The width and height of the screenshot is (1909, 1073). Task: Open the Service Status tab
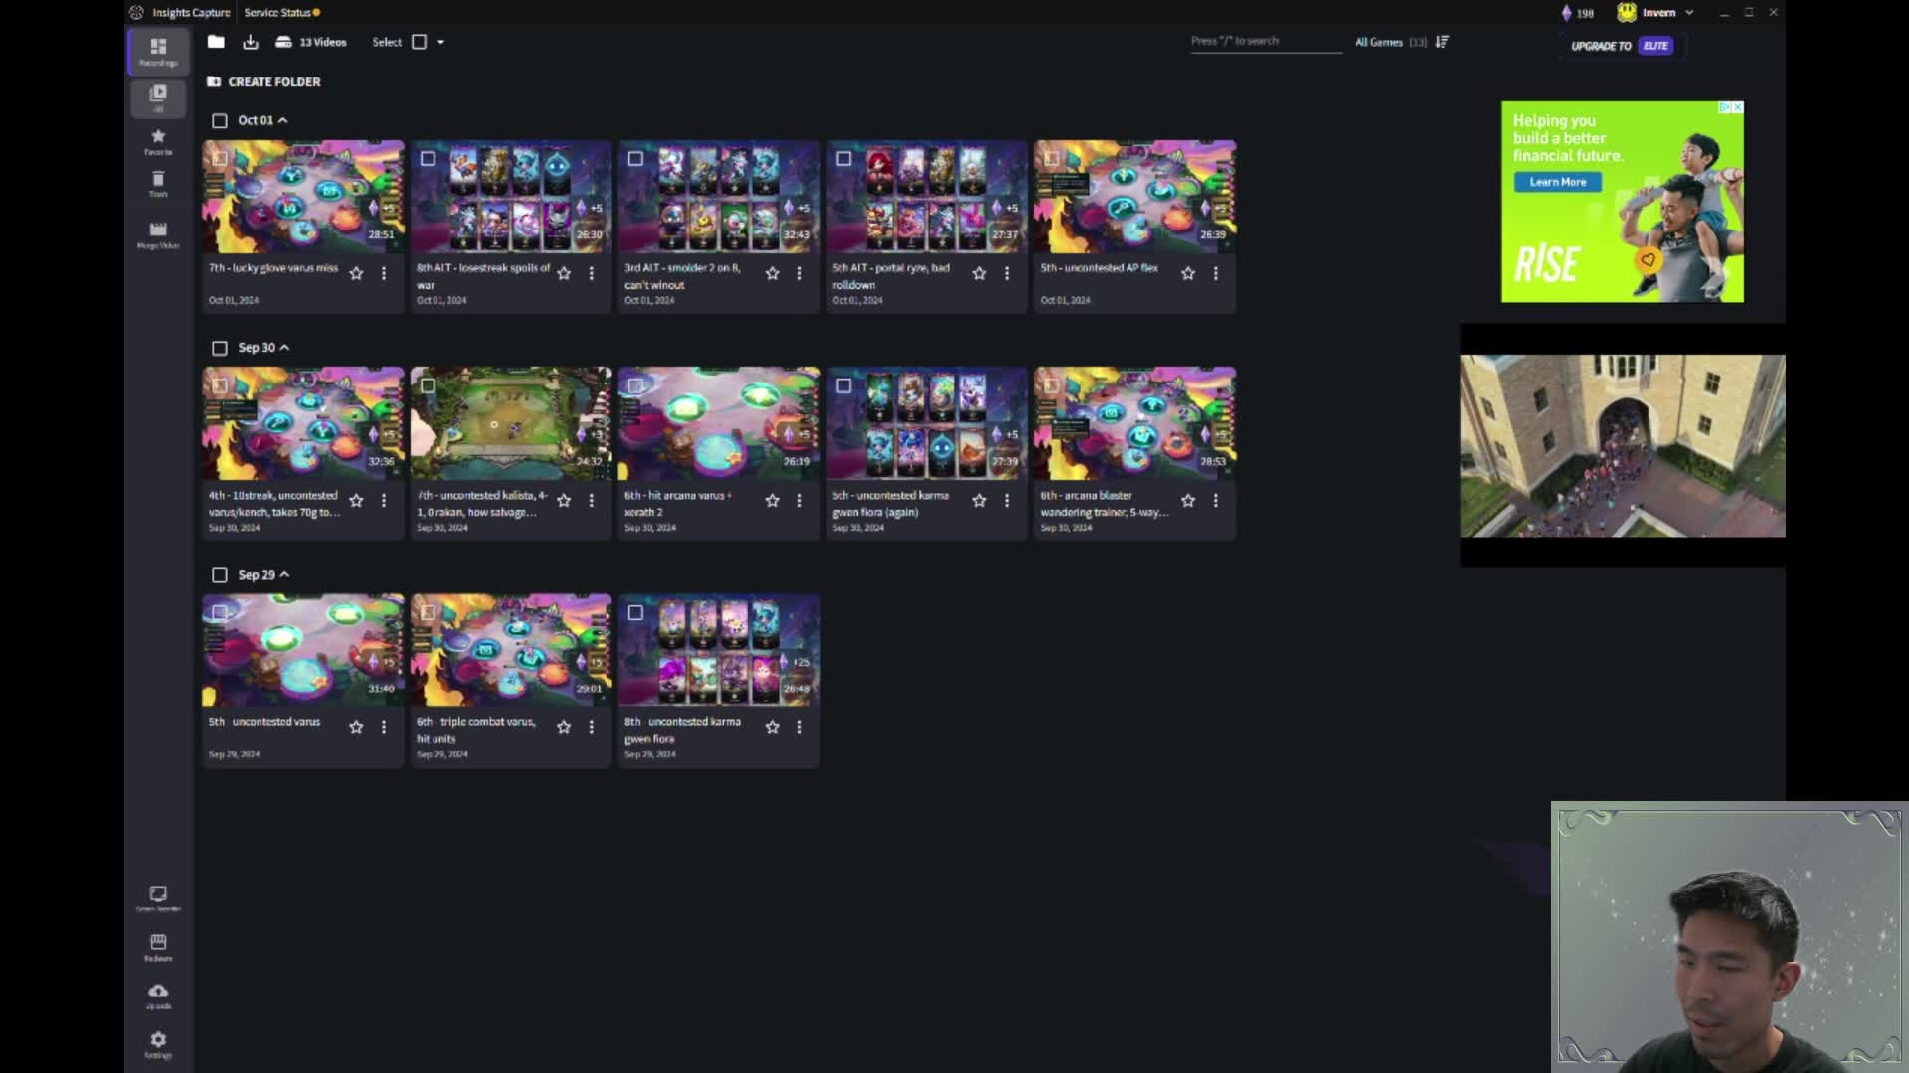point(282,13)
